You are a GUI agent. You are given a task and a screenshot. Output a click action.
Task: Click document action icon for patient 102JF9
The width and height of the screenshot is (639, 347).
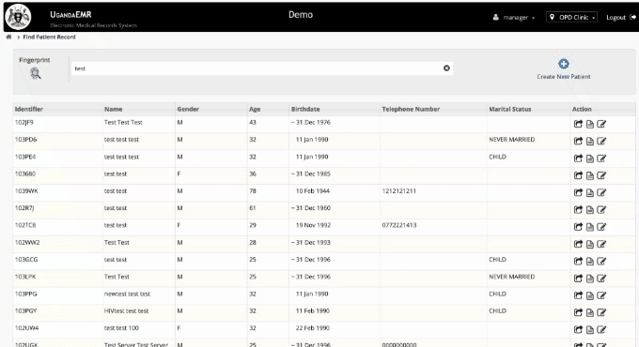[590, 124]
